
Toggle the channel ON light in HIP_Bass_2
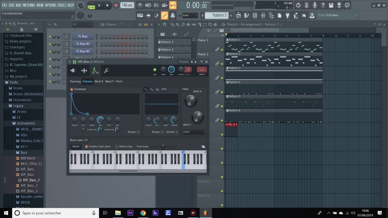[155, 70]
